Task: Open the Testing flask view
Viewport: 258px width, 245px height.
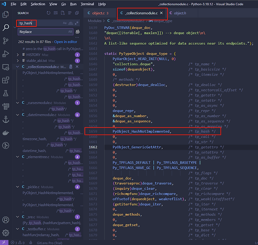Action: tap(6, 93)
